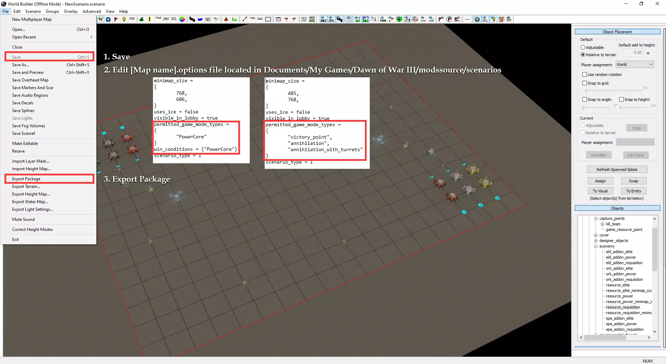666x364 pixels.
Task: Click the To Entity button
Action: [x=634, y=191]
